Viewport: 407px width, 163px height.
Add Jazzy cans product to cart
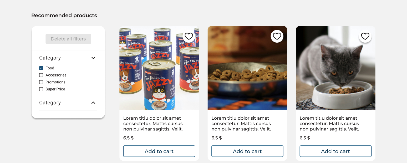click(159, 151)
